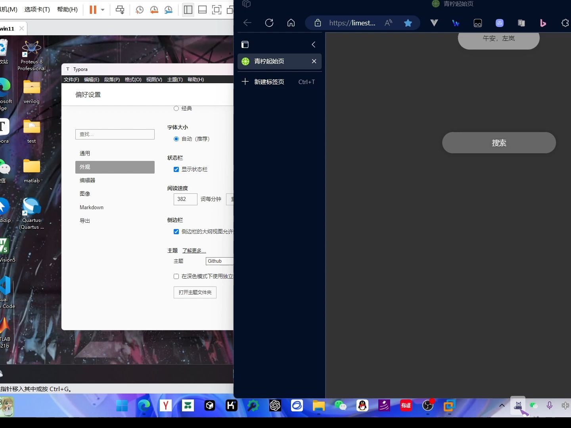Click the Edge browser back arrow
The height and width of the screenshot is (428, 571).
pyautogui.click(x=247, y=23)
